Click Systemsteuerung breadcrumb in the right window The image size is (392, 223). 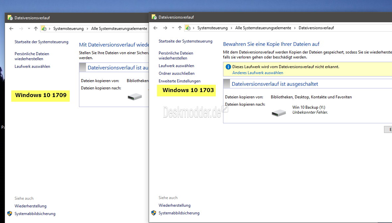coord(212,28)
